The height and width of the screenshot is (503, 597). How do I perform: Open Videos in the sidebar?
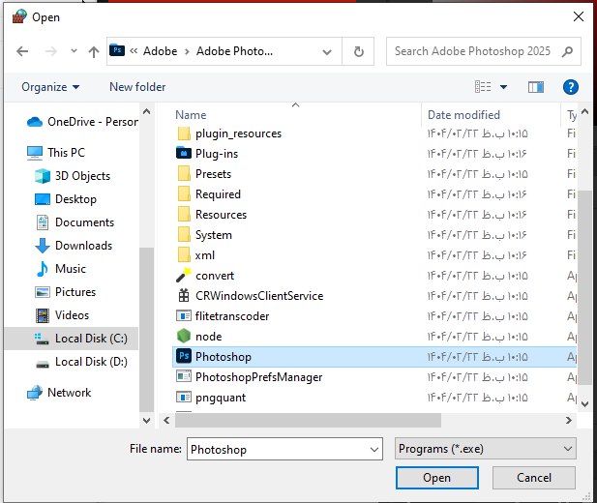62,315
